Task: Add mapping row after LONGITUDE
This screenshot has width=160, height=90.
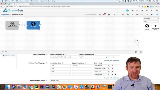Action: pos(115,74)
